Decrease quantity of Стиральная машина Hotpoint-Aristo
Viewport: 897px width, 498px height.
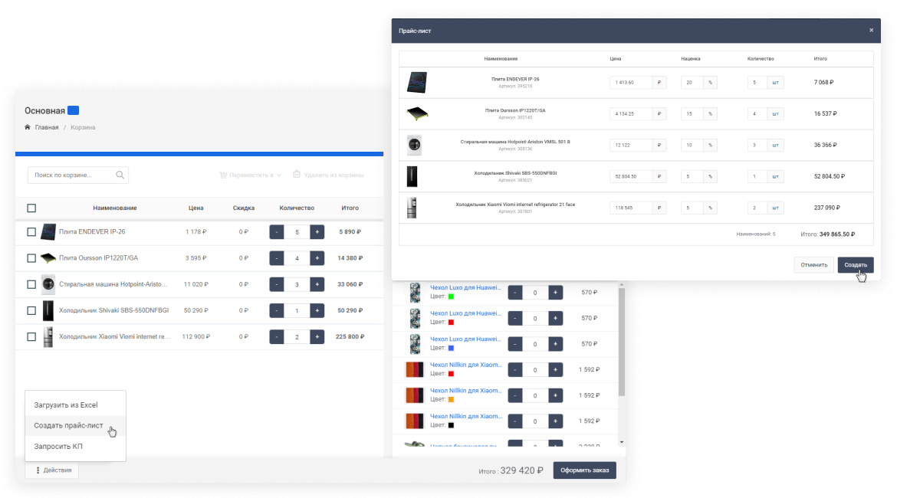coord(276,284)
